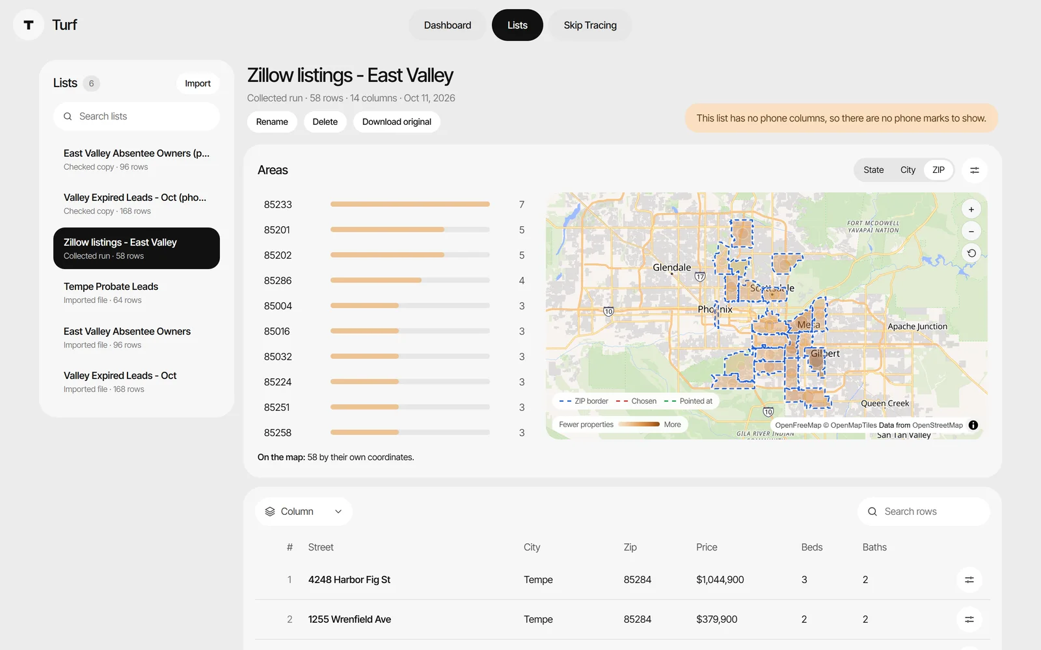
Task: Select ZIP 85251 row
Action: click(394, 407)
